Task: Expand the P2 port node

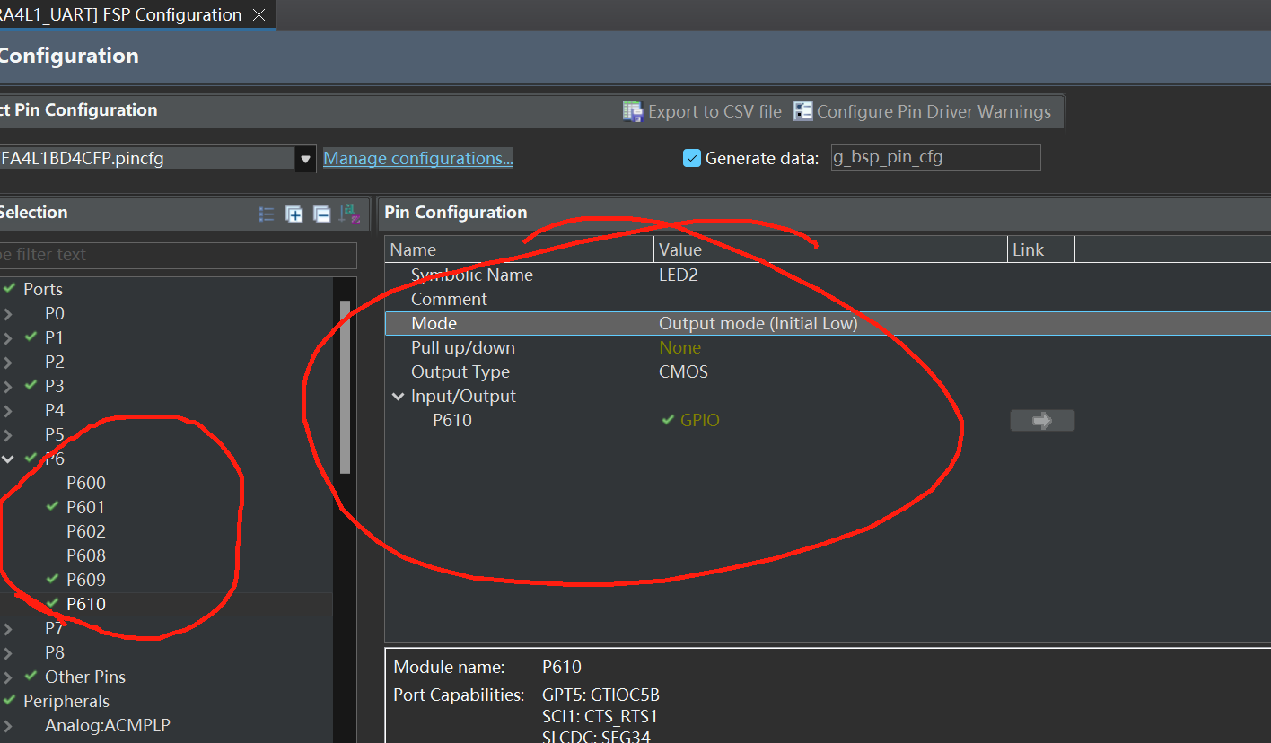Action: 8,363
